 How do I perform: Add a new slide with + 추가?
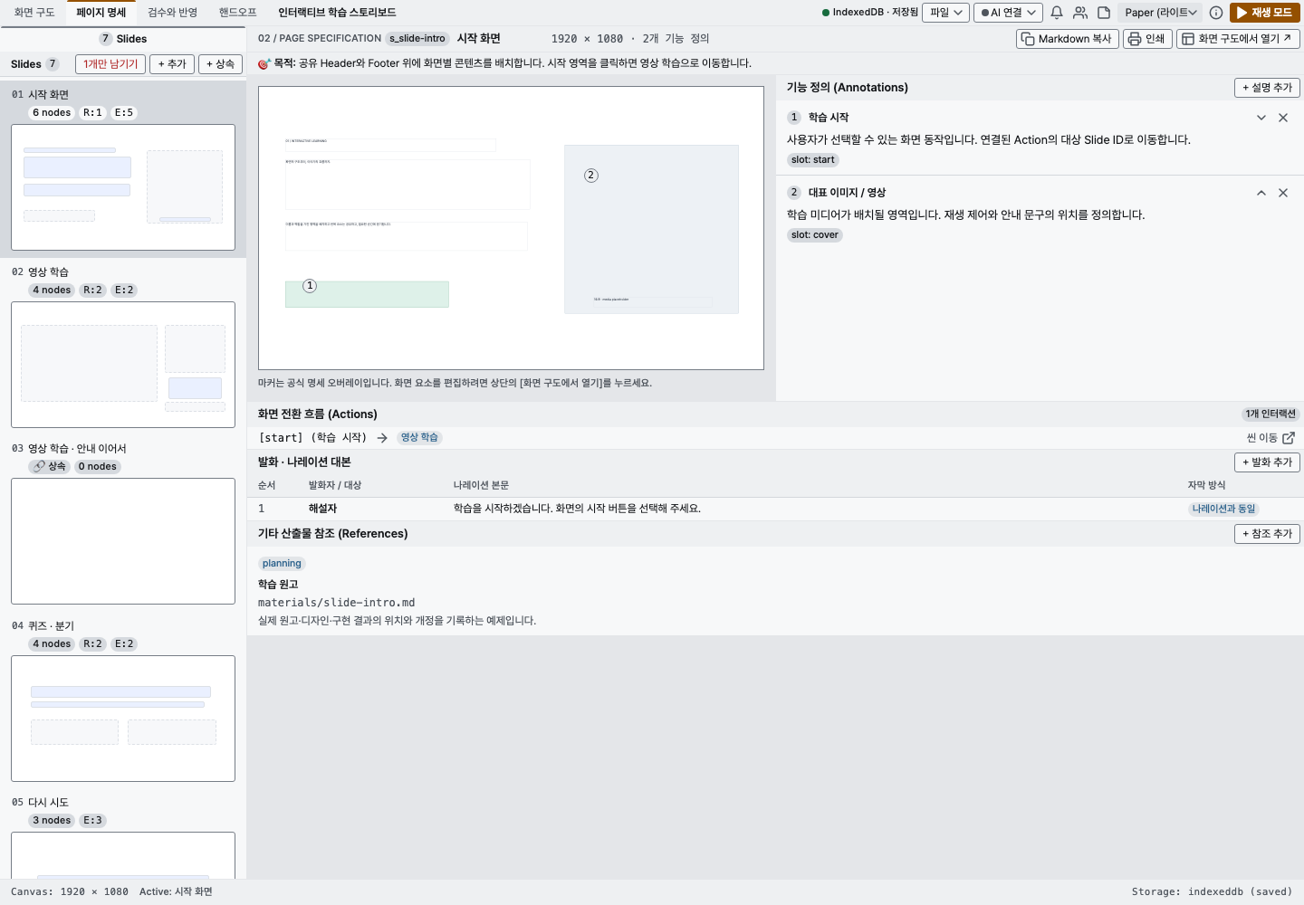coord(172,64)
